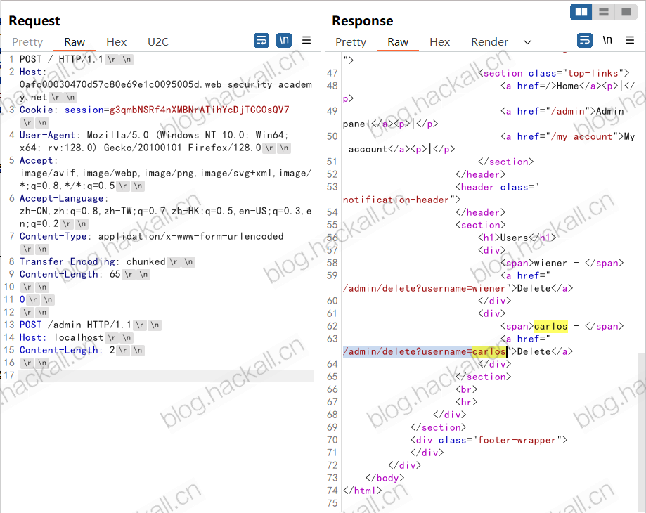
Task: Click the 'Response' panel heading
Action: click(x=363, y=20)
